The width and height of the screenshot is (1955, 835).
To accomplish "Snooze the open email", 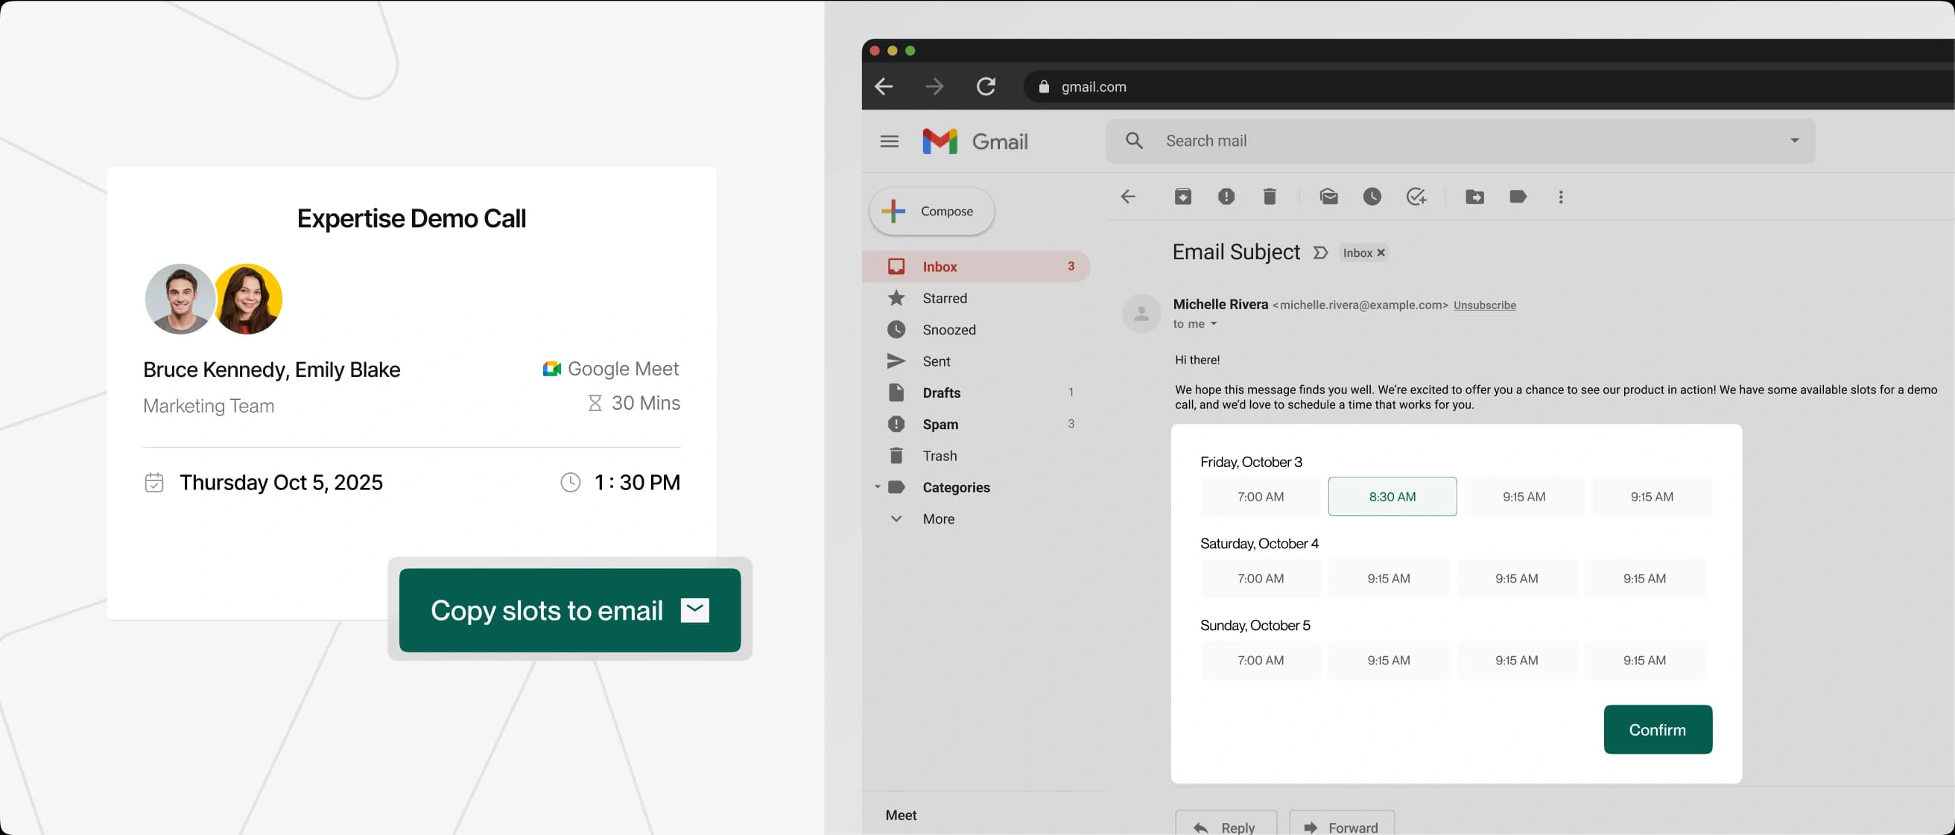I will click(1372, 197).
